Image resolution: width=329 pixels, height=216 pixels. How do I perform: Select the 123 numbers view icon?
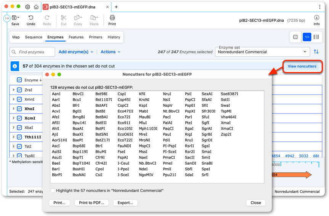[x=307, y=37]
